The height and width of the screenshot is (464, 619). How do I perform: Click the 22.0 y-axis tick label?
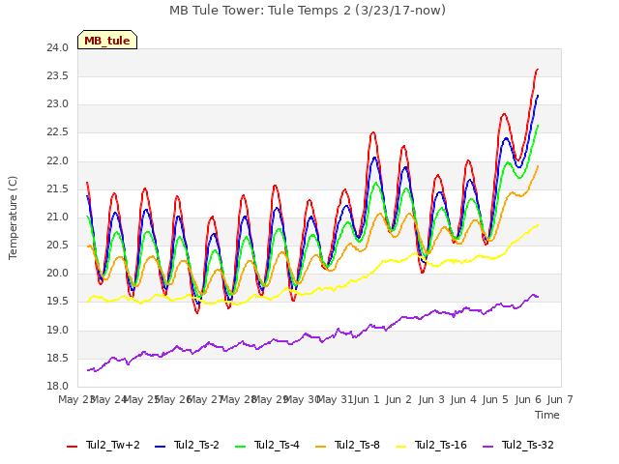coord(58,161)
